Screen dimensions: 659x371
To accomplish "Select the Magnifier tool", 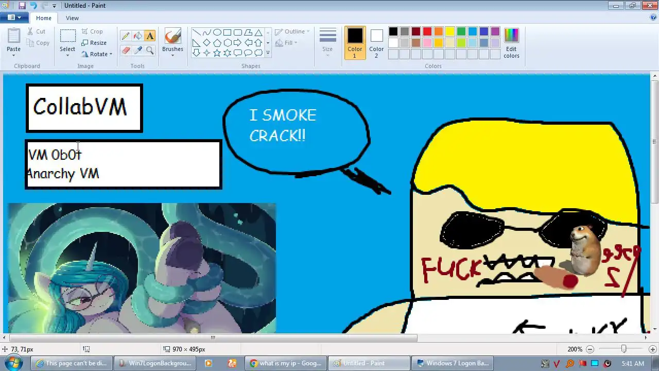I will (x=150, y=50).
